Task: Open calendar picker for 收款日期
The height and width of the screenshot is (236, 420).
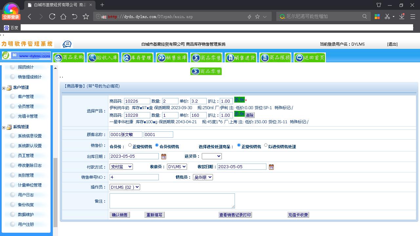Action: (271, 167)
